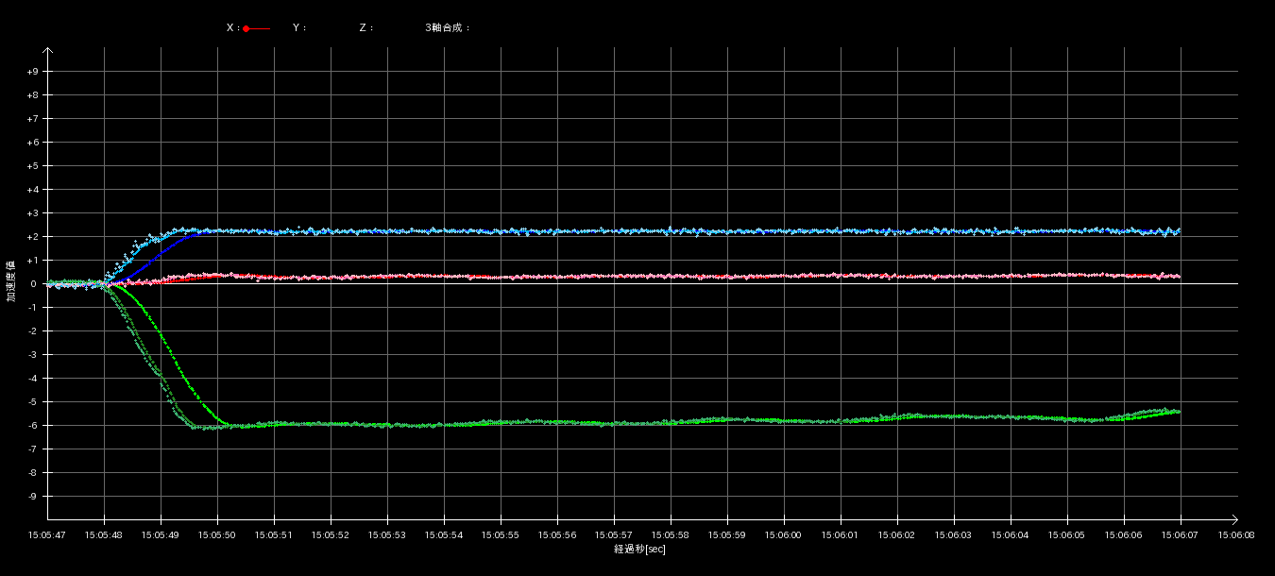Click the upward arrow atop the Y axis
The image size is (1275, 576).
[47, 52]
